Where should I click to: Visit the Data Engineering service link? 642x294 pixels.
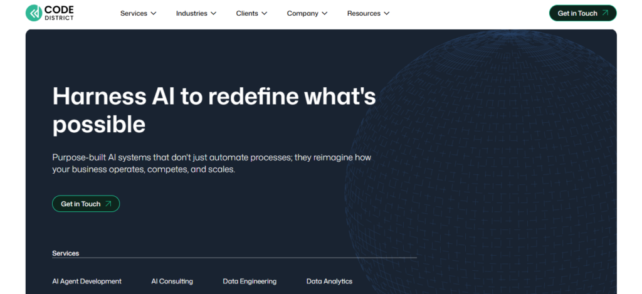tap(250, 281)
